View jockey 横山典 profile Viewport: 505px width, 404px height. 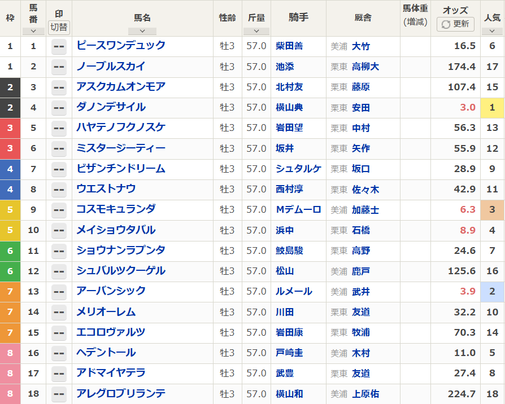coord(289,107)
